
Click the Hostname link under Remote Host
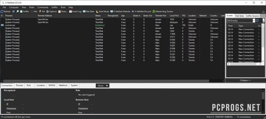83,108
